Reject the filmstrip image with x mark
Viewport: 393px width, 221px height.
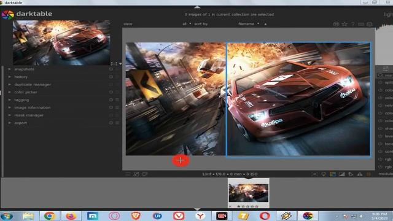pos(230,206)
